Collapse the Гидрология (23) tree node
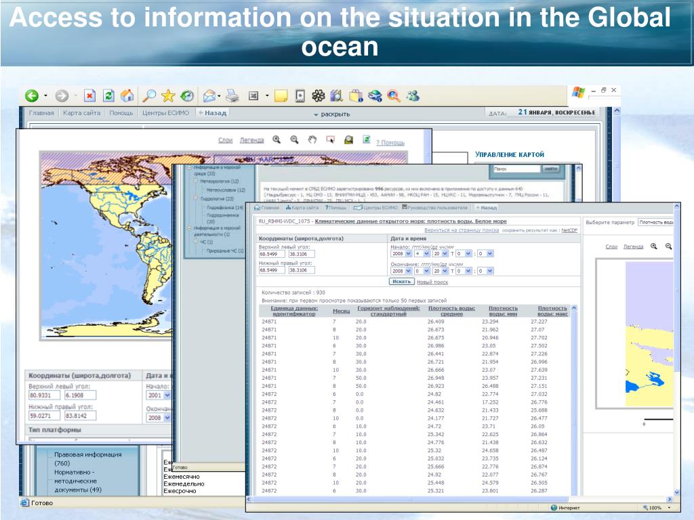The image size is (694, 520). pyautogui.click(x=196, y=198)
